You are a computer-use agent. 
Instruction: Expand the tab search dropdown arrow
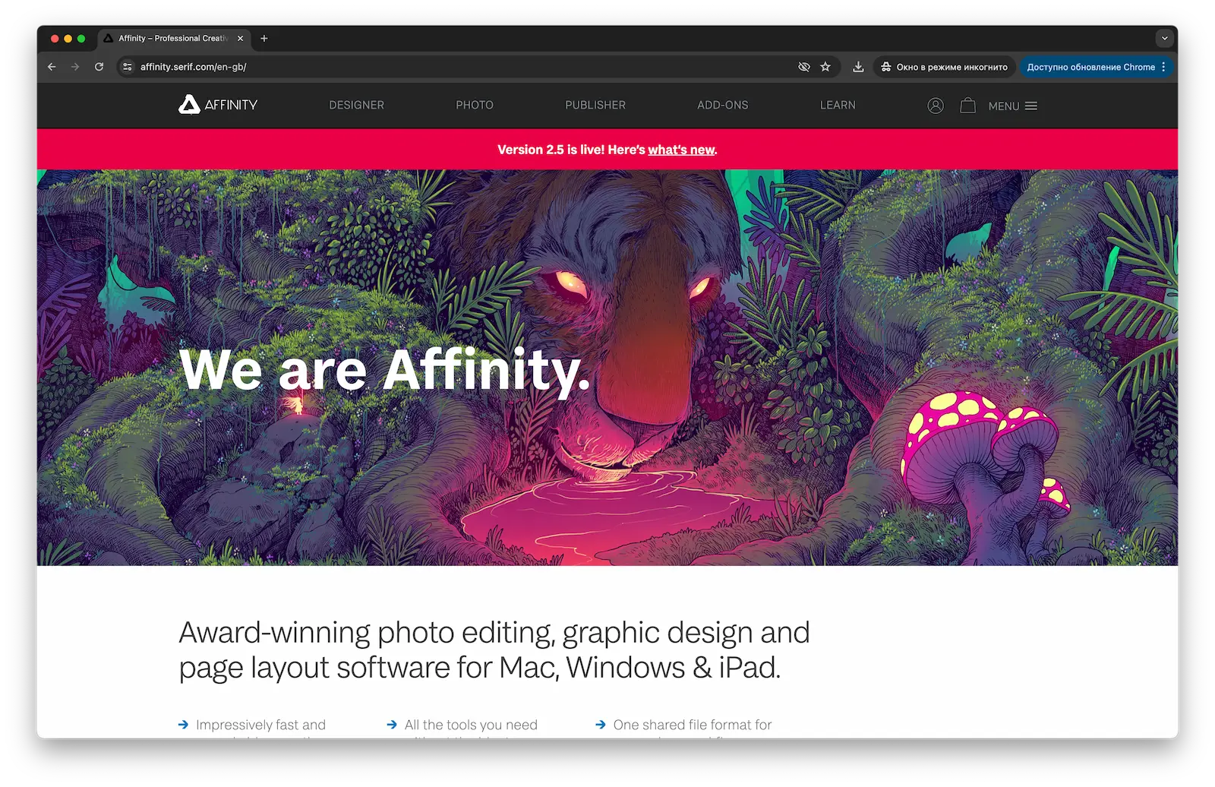click(1164, 38)
